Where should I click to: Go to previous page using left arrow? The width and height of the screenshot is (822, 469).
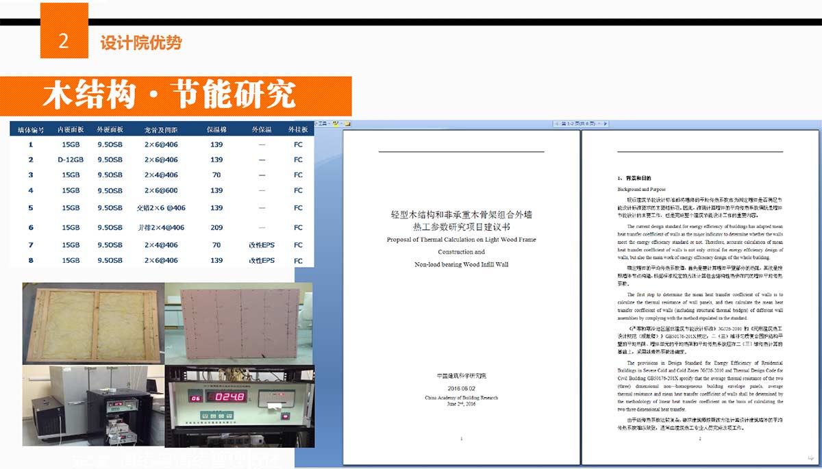point(556,124)
